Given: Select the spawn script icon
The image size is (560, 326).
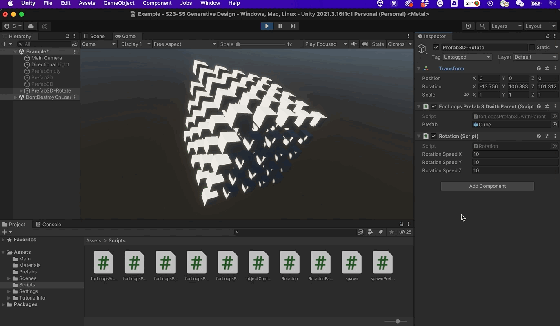Looking at the screenshot, I should 351,263.
